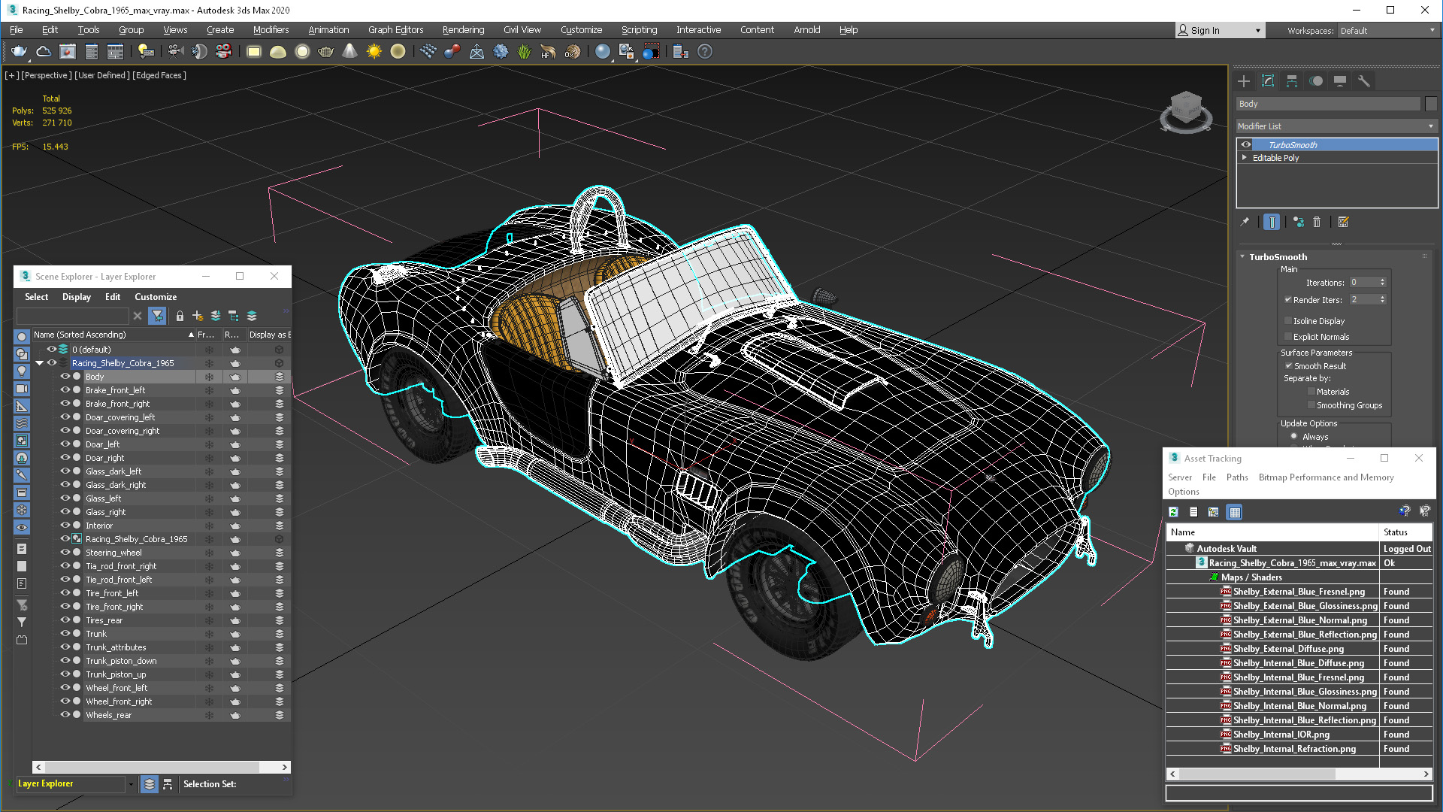Open the Scripting menu

point(639,30)
